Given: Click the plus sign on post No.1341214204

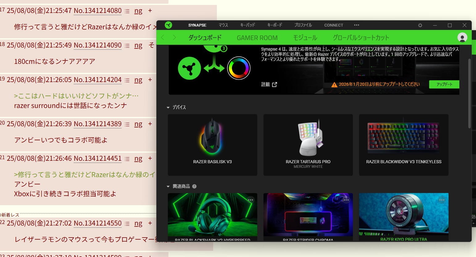Looking at the screenshot, I should coord(150,80).
